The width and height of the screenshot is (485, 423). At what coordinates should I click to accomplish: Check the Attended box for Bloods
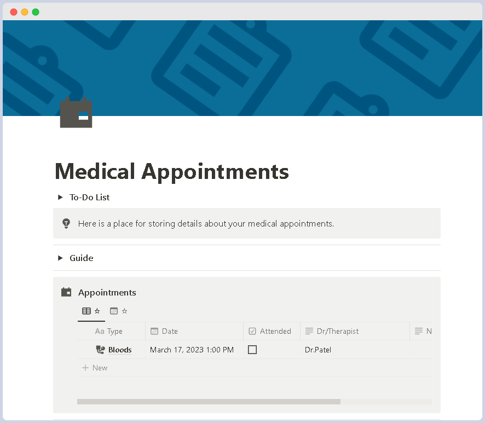[x=252, y=350]
